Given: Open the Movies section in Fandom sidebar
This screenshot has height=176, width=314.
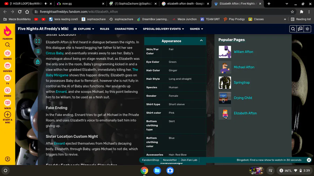Looking at the screenshot, I should click(x=7, y=67).
